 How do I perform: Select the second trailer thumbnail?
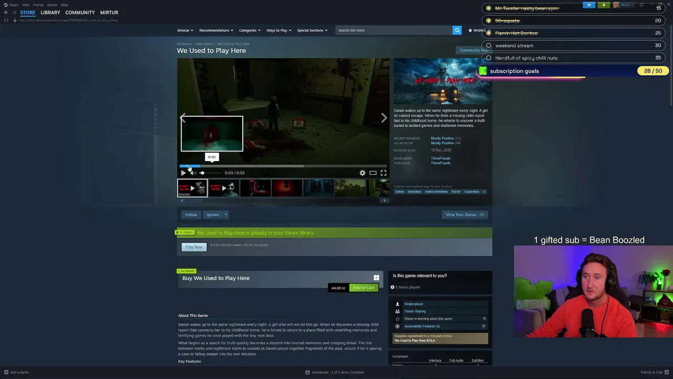pos(224,188)
